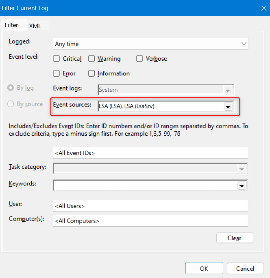The height and width of the screenshot is (278, 270).
Task: Tick the Warning checkbox
Action: pos(91,59)
